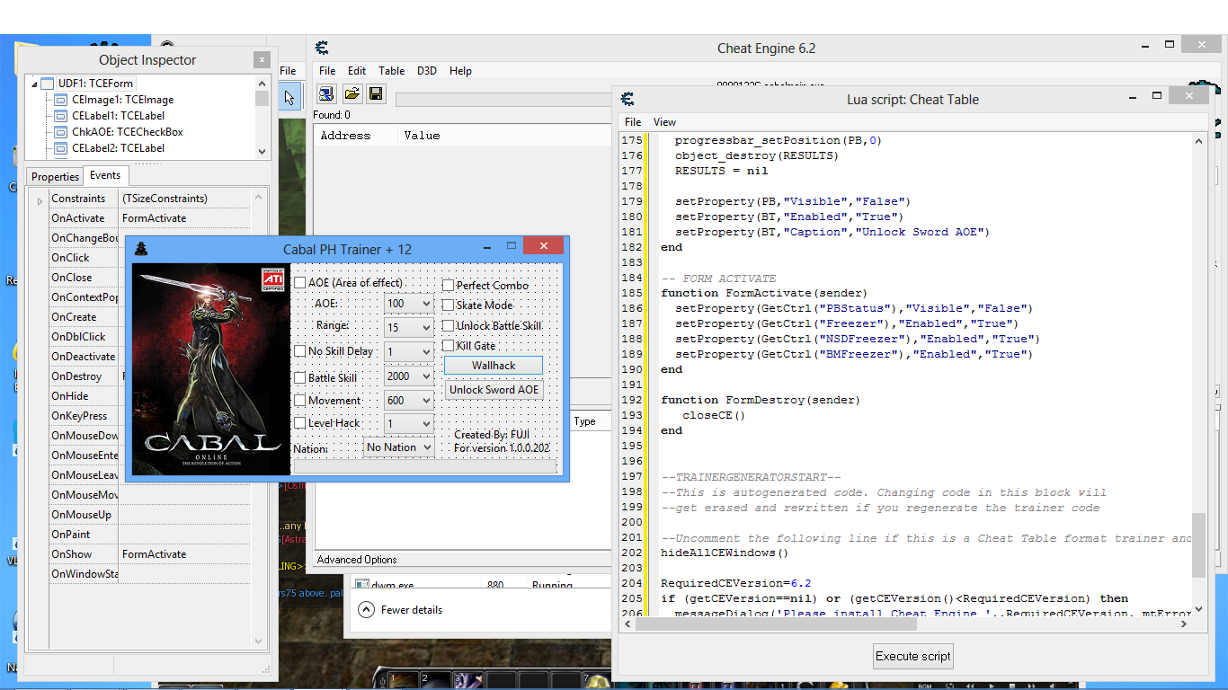The height and width of the screenshot is (690, 1228).
Task: Click the Lua script window logo icon
Action: pyautogui.click(x=627, y=99)
